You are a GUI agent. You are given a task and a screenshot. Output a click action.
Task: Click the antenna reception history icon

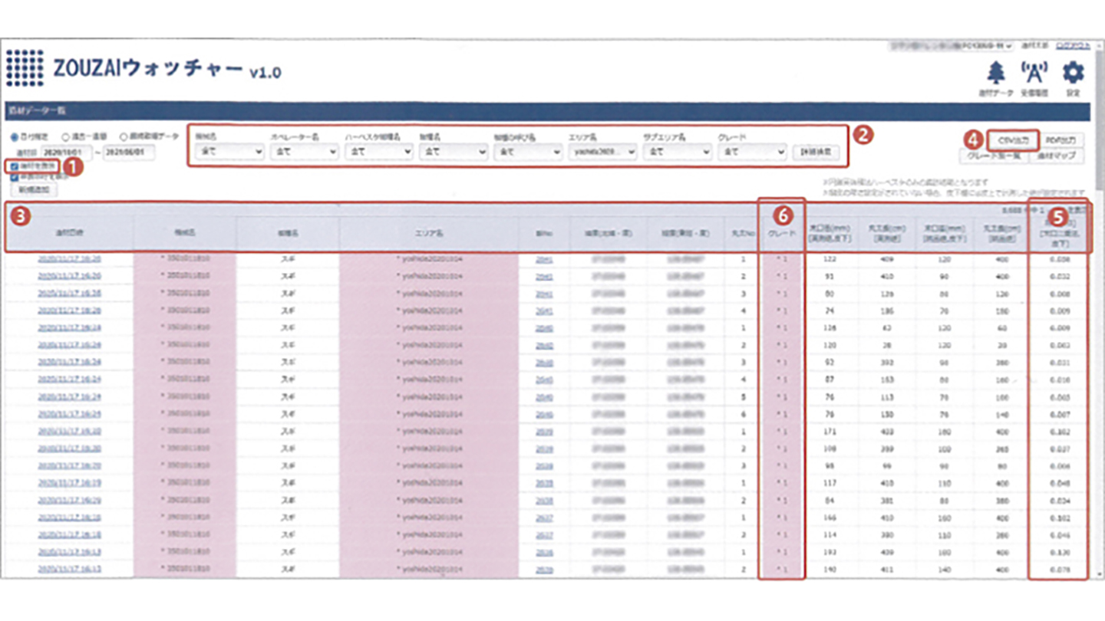(x=1034, y=74)
